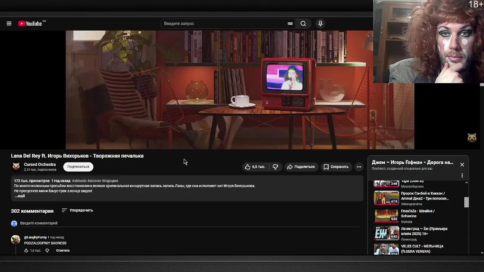Open Cursed Orchestra channel avatar
This screenshot has width=484, height=272.
point(16,167)
